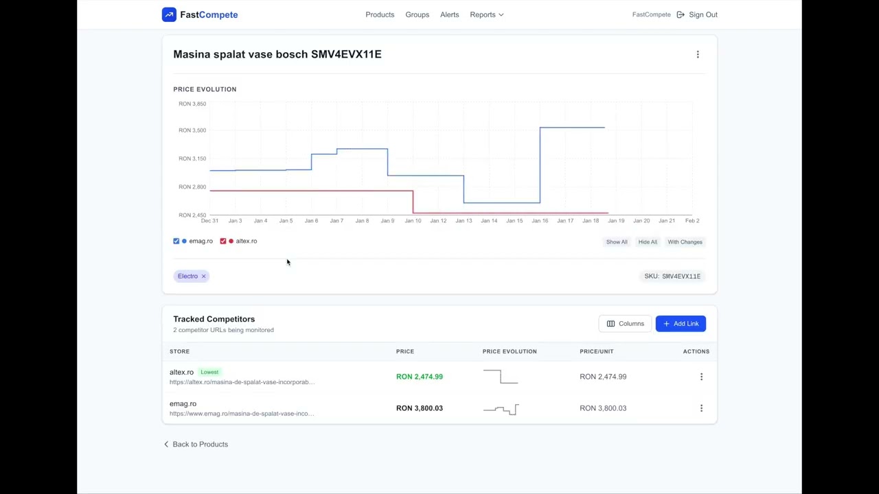Follow the Back to Products link

[x=196, y=444]
